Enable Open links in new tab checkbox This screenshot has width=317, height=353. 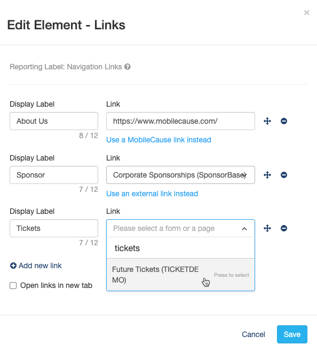tap(13, 285)
